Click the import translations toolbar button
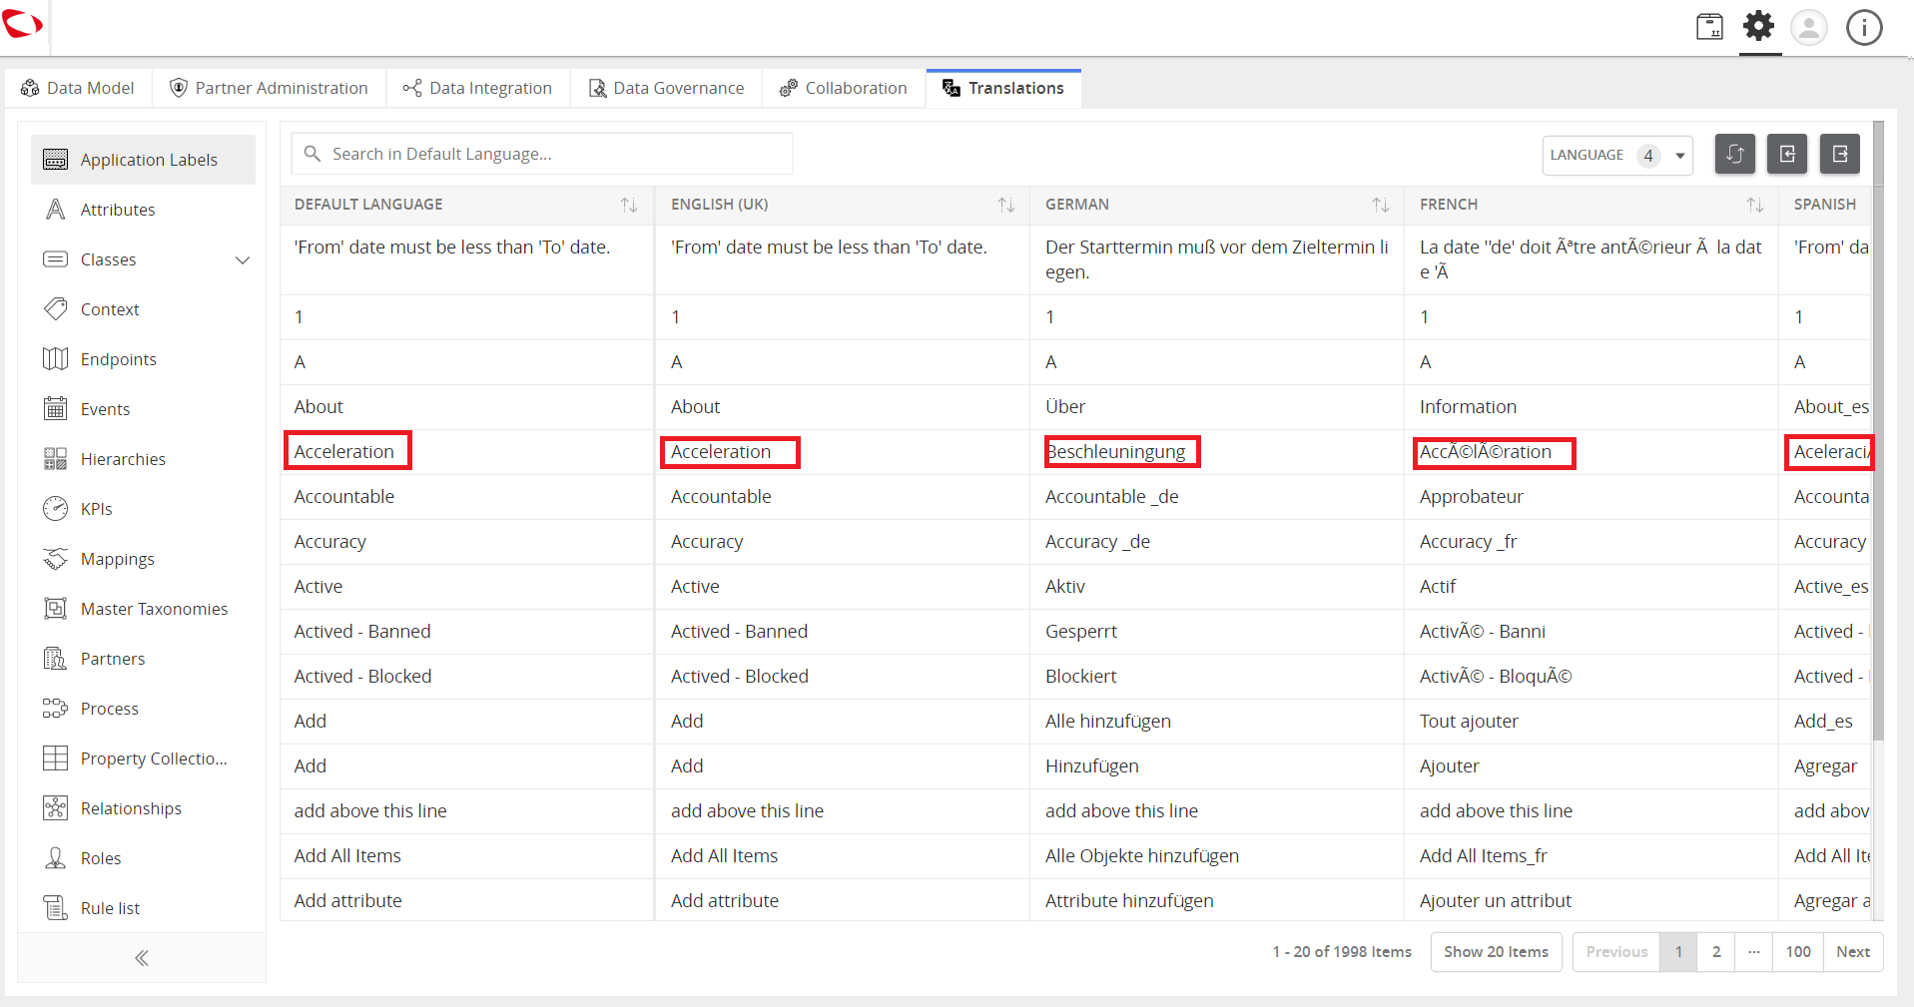 tap(1787, 154)
